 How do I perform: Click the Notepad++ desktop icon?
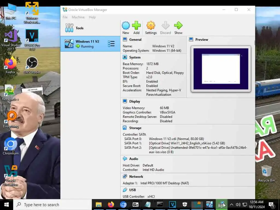10,93
